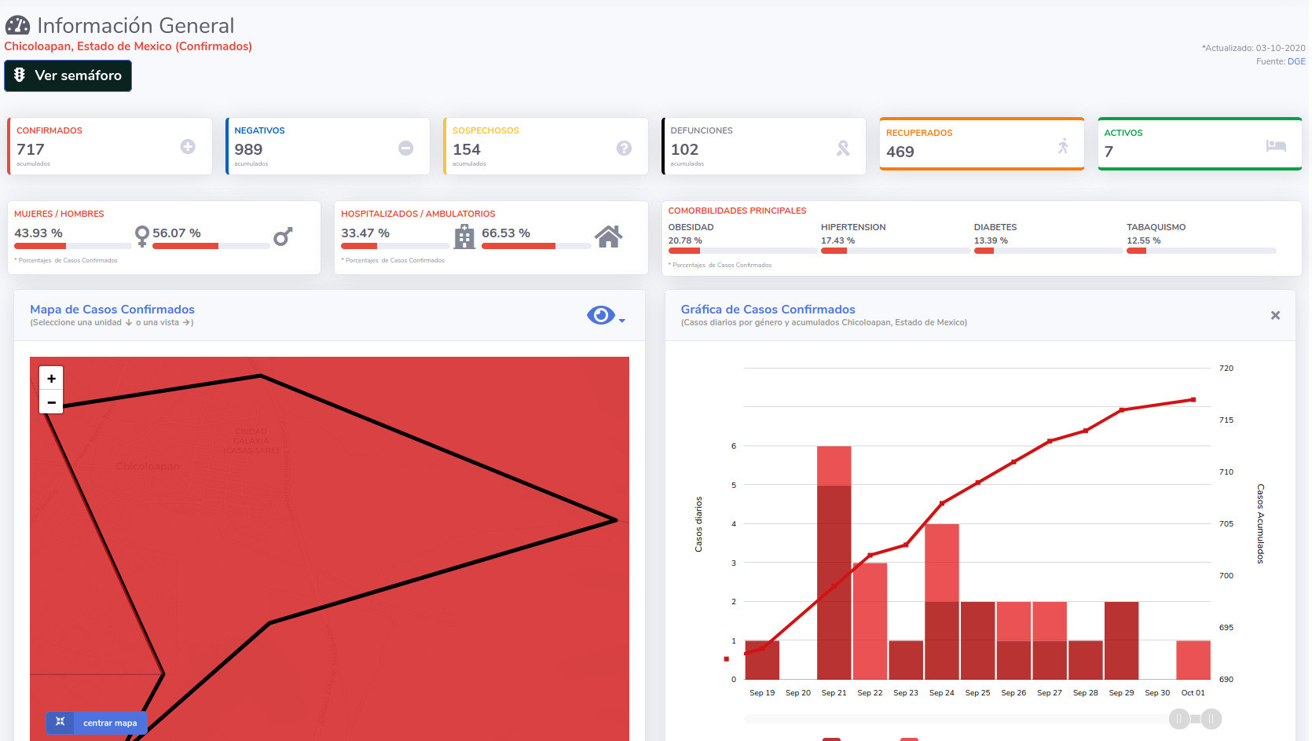This screenshot has height=741, width=1312.
Task: Select the Sospechosos card
Action: tap(546, 146)
